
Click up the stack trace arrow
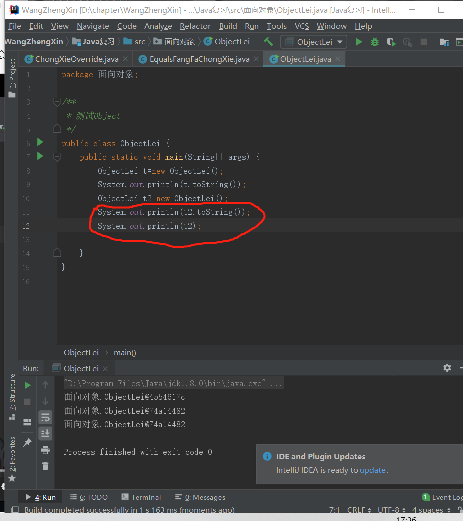[x=45, y=385]
